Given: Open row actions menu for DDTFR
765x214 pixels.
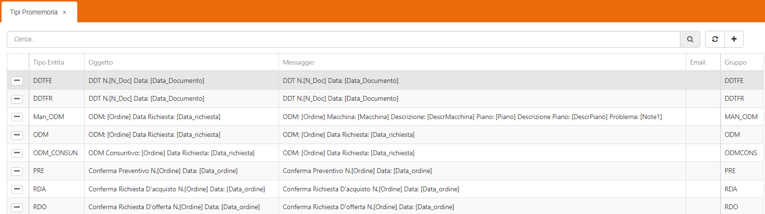Looking at the screenshot, I should tap(17, 99).
